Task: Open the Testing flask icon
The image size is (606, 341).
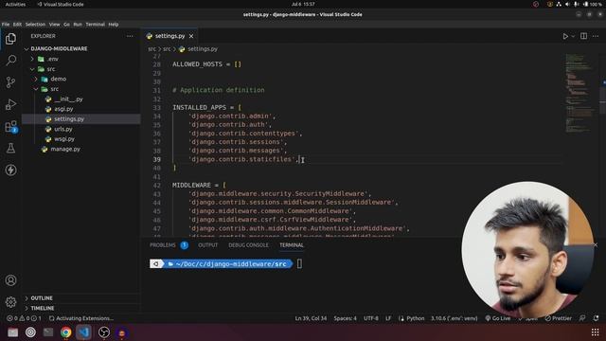Action: [x=10, y=148]
